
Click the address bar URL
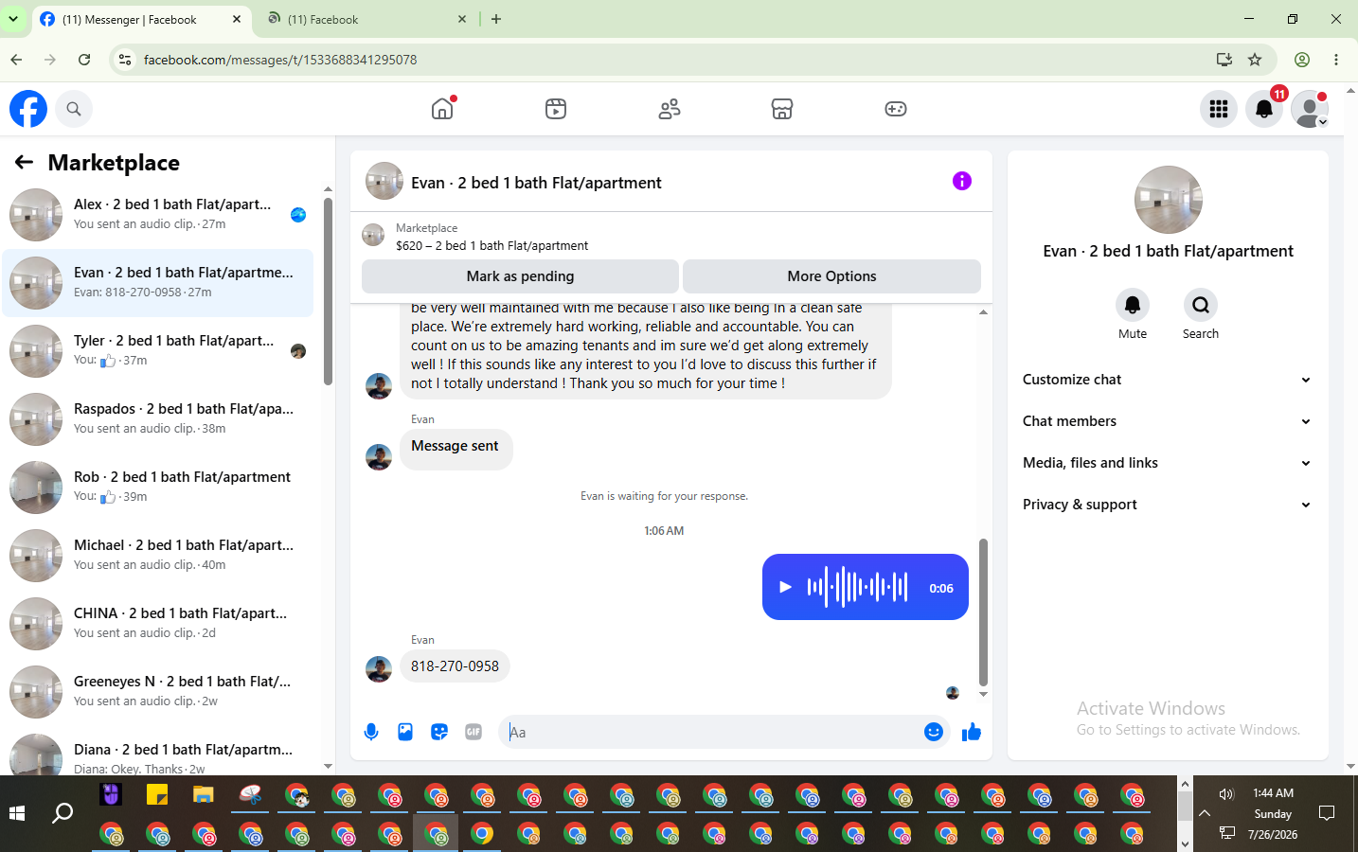tap(280, 60)
